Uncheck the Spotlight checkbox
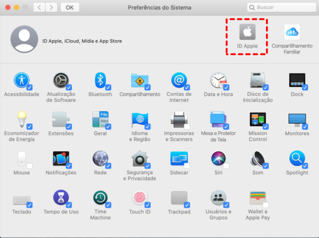The width and height of the screenshot is (319, 238). tap(305, 166)
